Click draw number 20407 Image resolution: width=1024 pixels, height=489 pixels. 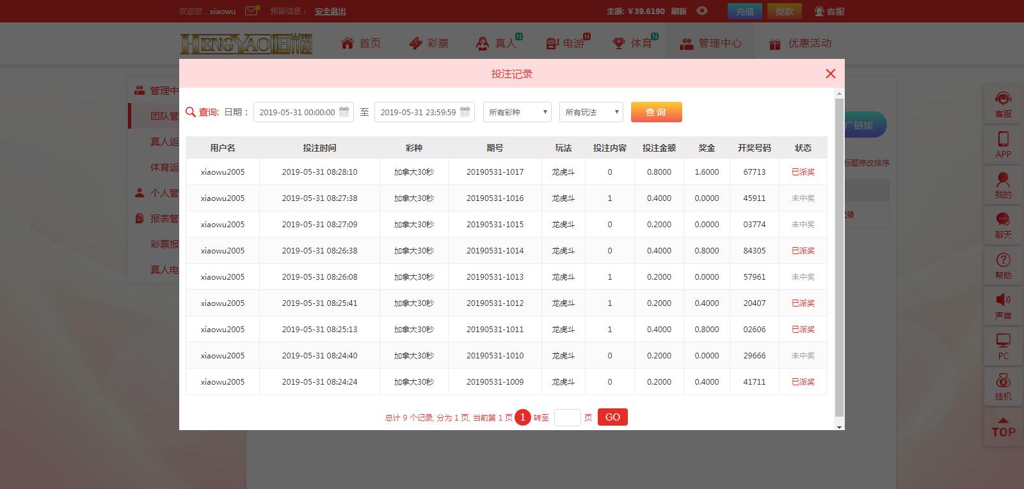[x=755, y=303]
